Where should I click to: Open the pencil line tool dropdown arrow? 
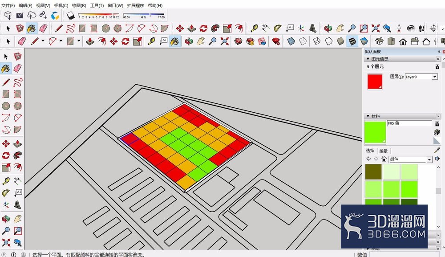(43, 41)
